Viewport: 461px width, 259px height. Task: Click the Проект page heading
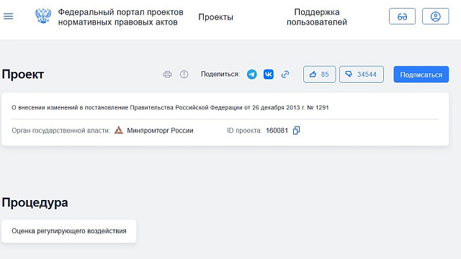(x=22, y=74)
